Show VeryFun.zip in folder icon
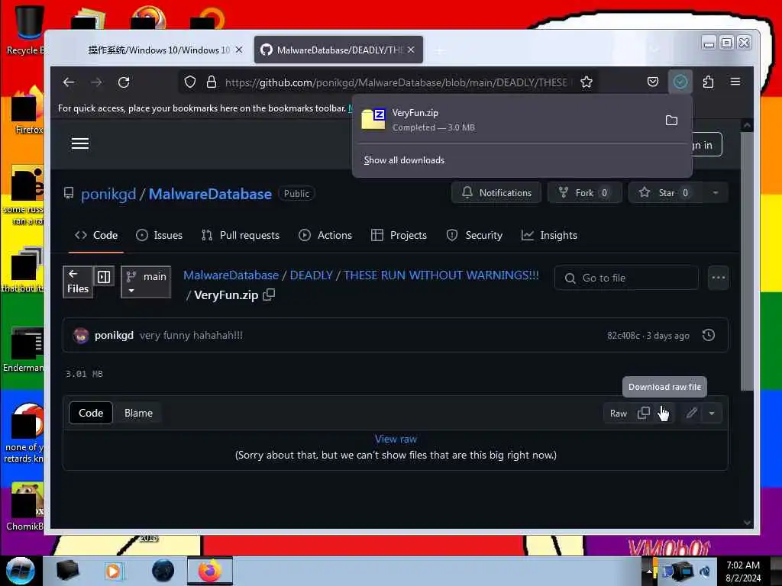This screenshot has width=782, height=586. [672, 120]
